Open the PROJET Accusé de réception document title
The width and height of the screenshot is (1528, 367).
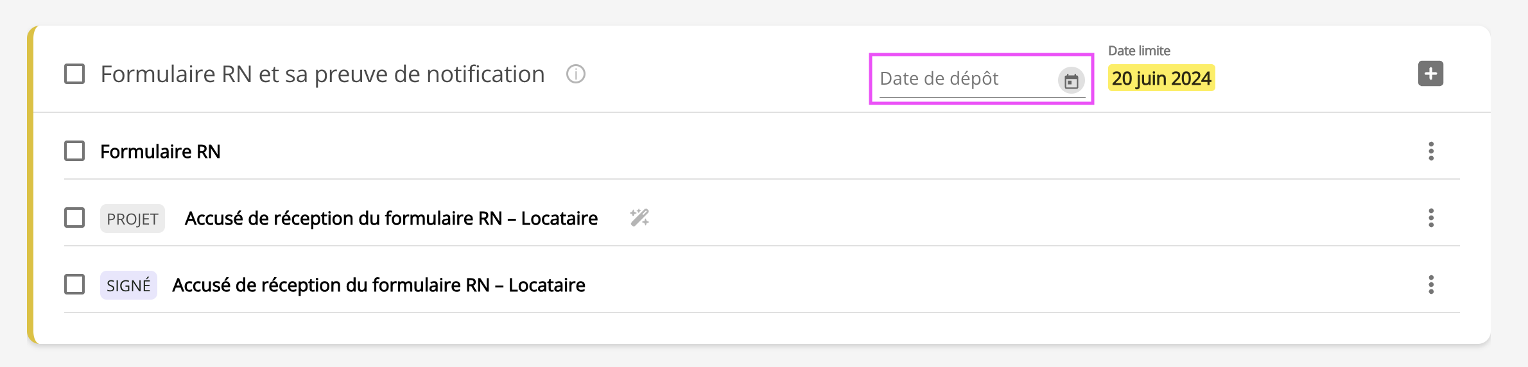pos(391,219)
